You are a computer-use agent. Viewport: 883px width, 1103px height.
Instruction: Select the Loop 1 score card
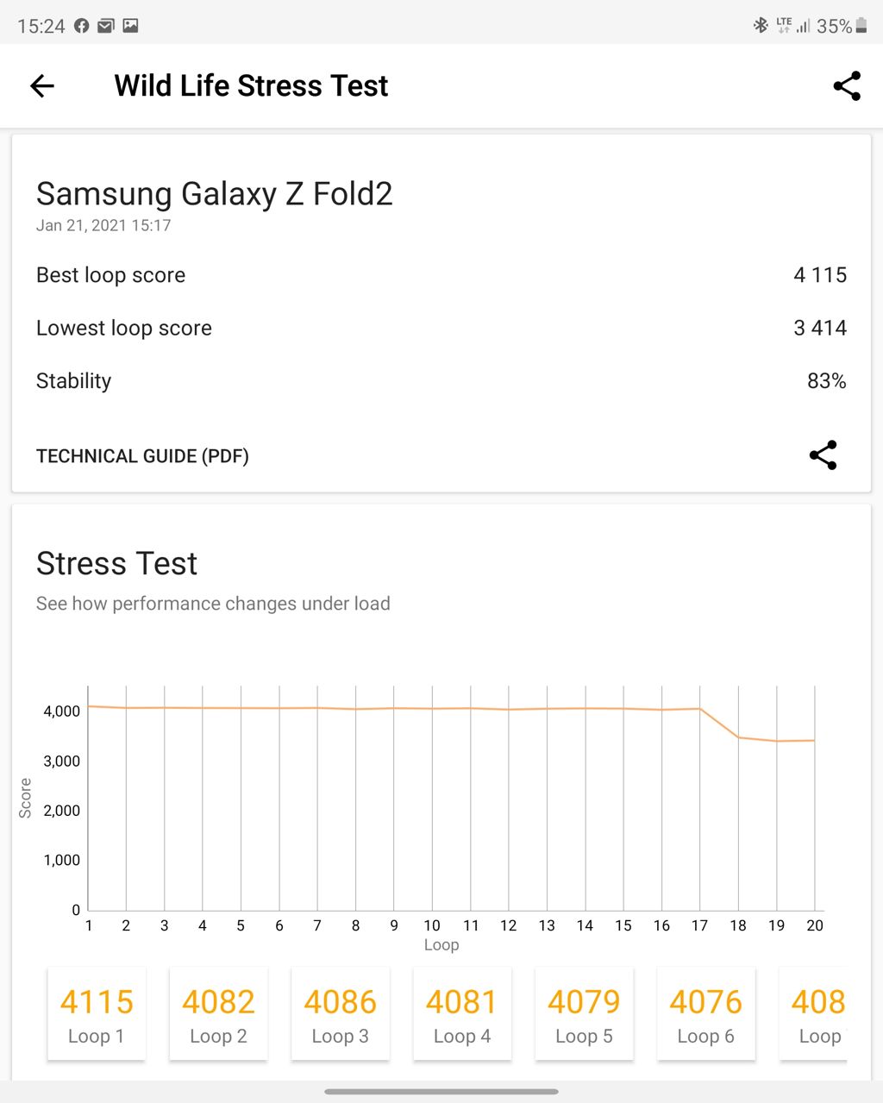[x=97, y=1013]
